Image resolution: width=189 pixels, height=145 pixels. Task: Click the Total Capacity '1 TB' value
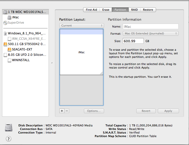tap(151, 125)
